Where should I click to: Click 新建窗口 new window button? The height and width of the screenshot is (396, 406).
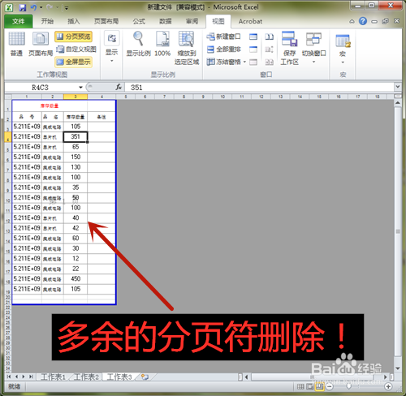(x=223, y=37)
